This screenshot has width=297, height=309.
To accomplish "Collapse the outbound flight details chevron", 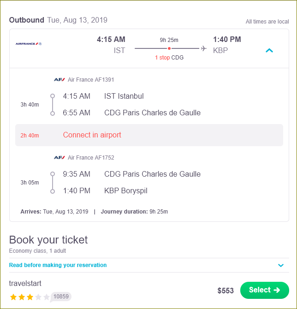I will coord(269,51).
